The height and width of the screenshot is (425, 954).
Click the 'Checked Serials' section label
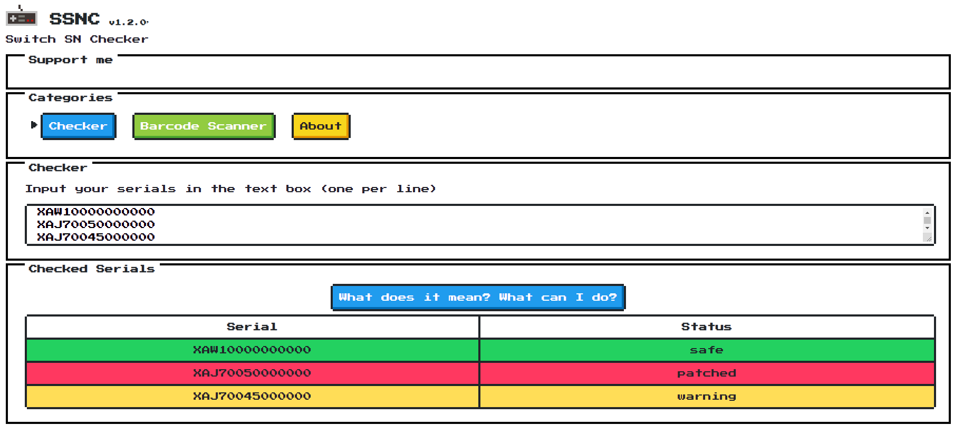pyautogui.click(x=92, y=269)
